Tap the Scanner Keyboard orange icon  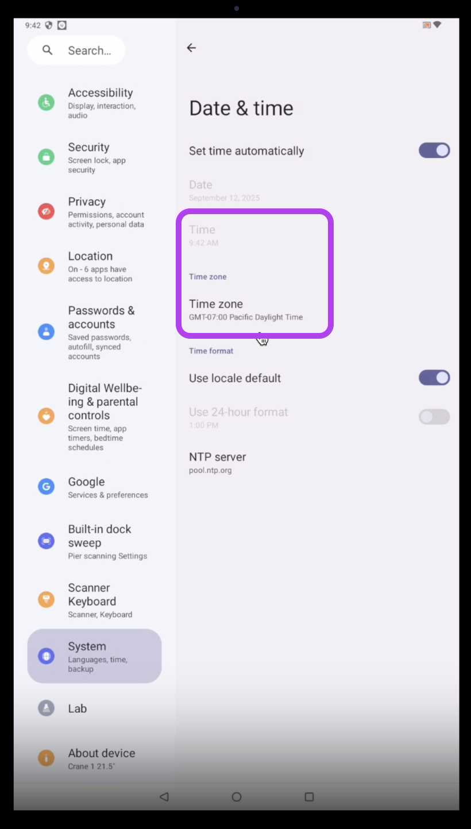(x=46, y=599)
